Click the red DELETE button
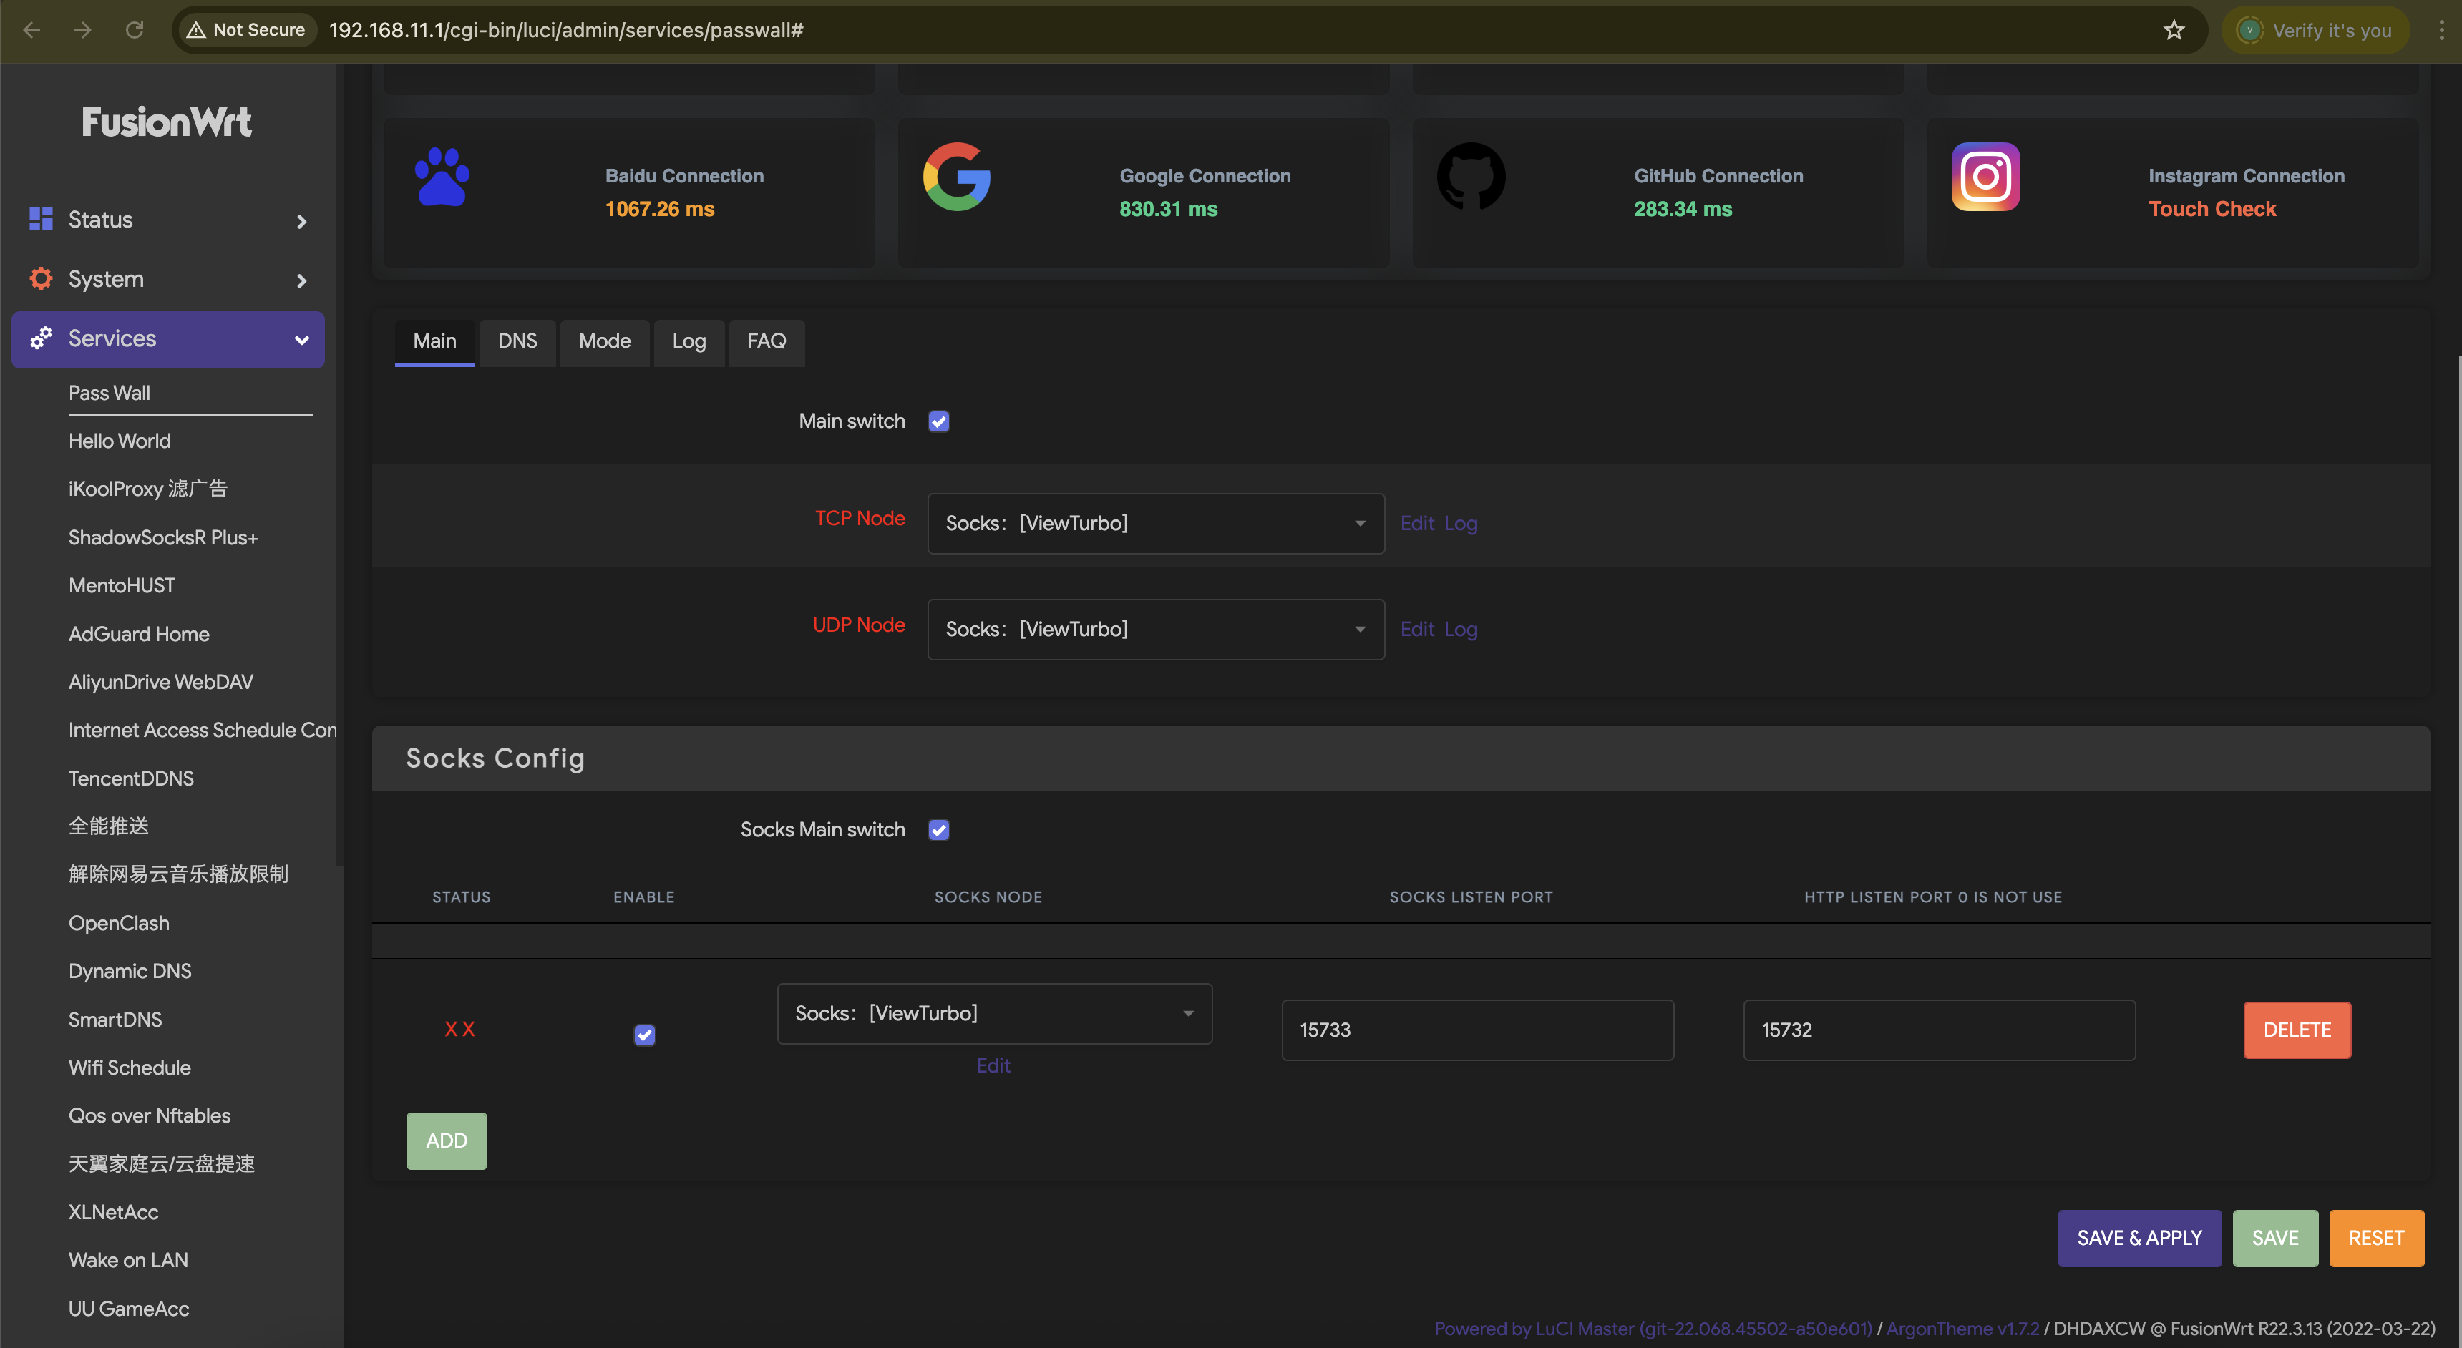 tap(2296, 1030)
